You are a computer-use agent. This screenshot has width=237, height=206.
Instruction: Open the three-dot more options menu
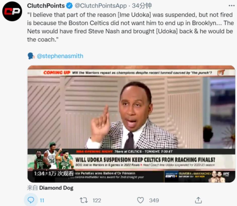231,6
